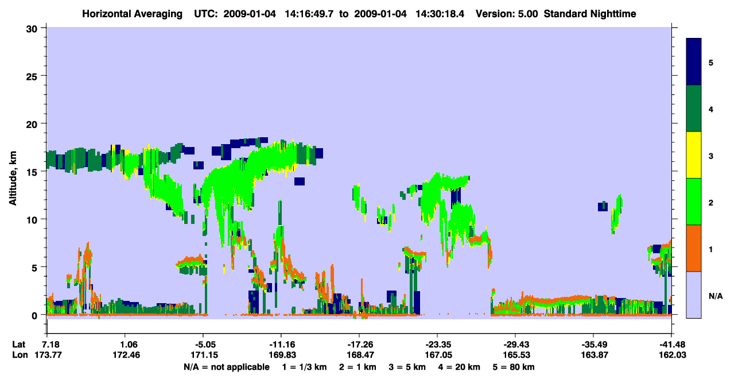Click 'Standard Nighttime' in the title

tap(589, 14)
